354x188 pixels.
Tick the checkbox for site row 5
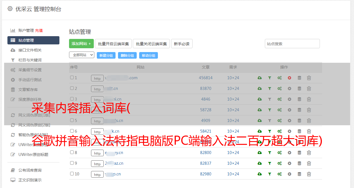pos(72,120)
